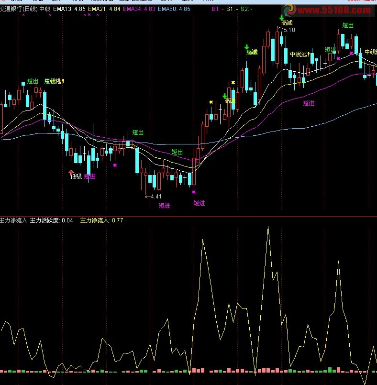This screenshot has width=377, height=385.
Task: Click the magenta cross marker above 短进 at chart bottom
Action: (194, 192)
